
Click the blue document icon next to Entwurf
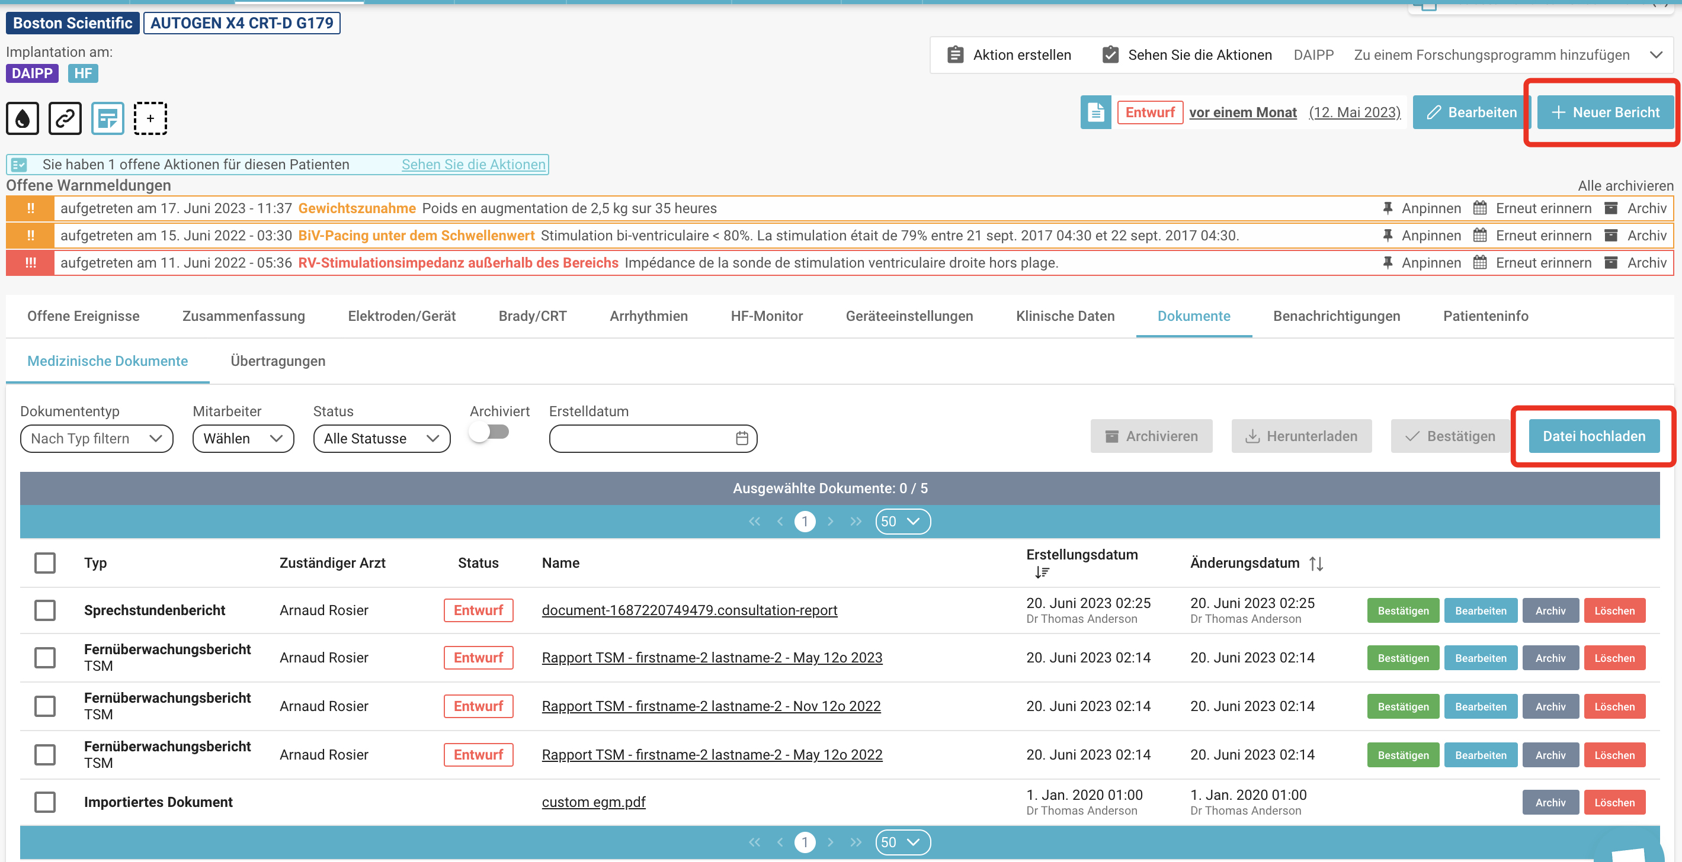[1095, 112]
